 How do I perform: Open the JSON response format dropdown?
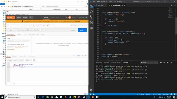(28, 60)
